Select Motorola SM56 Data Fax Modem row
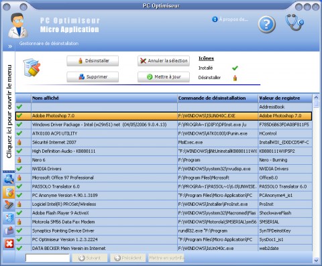 (x=164, y=222)
